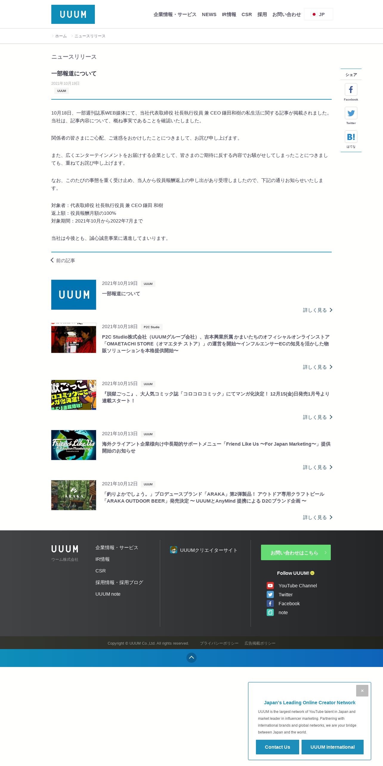Click the footer Twitter bird icon
Viewport: 383px width, 766px height.
tap(270, 594)
